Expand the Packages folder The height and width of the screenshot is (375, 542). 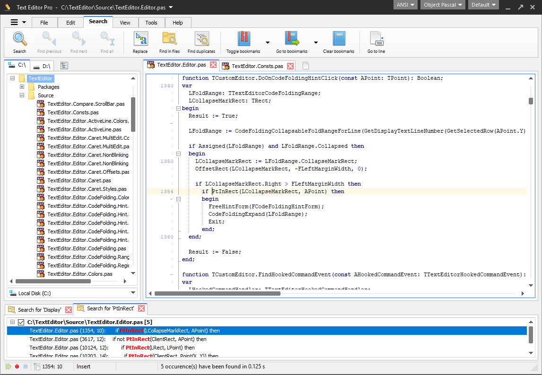point(22,87)
